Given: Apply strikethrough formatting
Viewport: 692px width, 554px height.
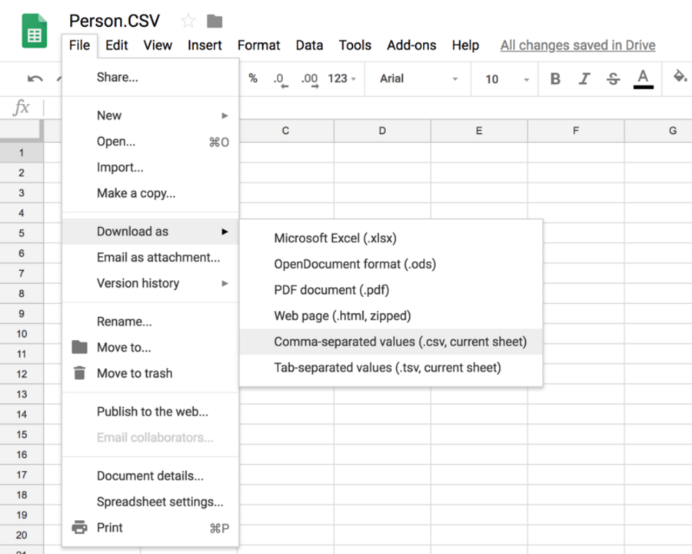Looking at the screenshot, I should pyautogui.click(x=613, y=78).
